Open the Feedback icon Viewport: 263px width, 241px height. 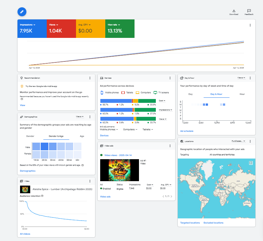tap(249, 11)
